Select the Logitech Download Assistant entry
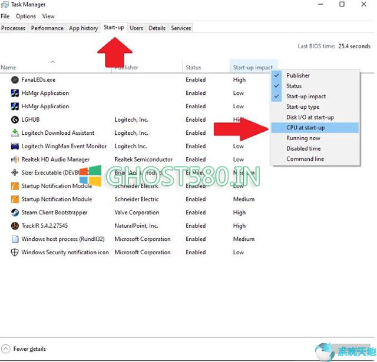The width and height of the screenshot is (377, 362). pos(58,133)
